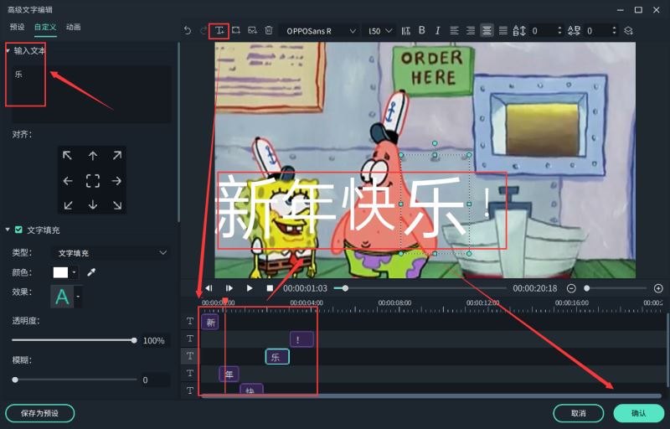
Task: Align text to top-left arrow
Action: [68, 156]
